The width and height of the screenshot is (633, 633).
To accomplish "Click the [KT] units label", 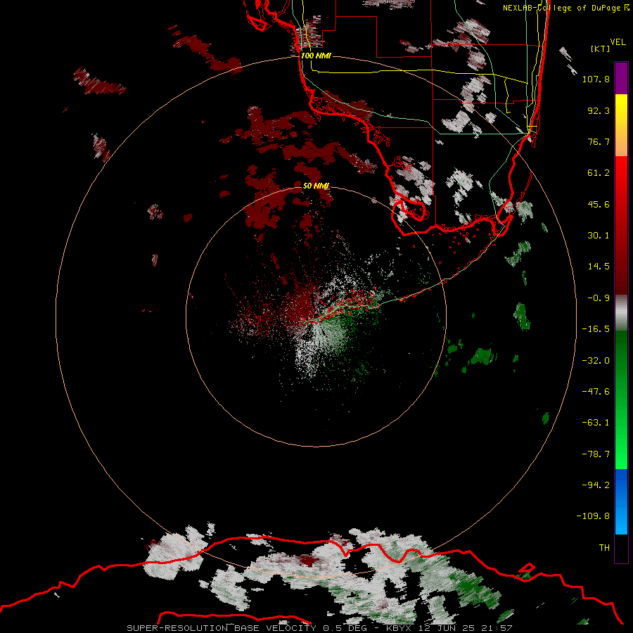I will point(601,49).
